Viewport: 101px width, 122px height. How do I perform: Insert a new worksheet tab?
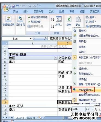coord(40,118)
